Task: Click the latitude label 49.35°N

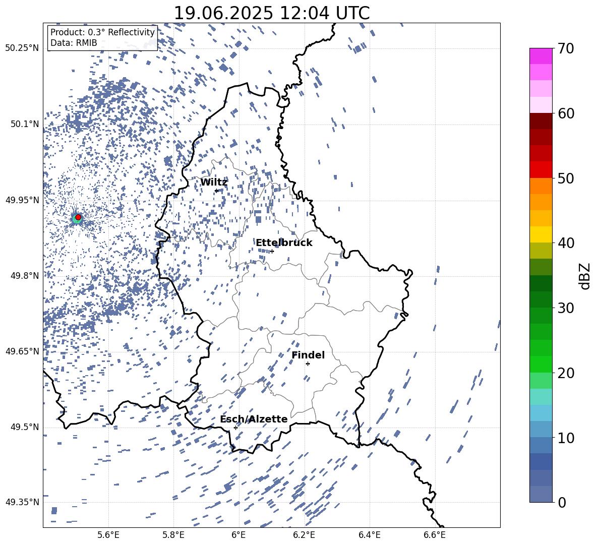Action: (22, 502)
